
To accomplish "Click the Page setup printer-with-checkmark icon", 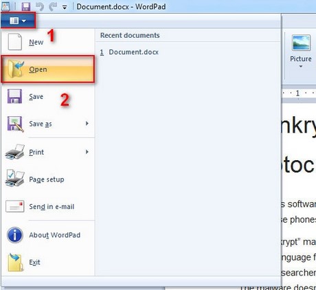I will [15, 178].
